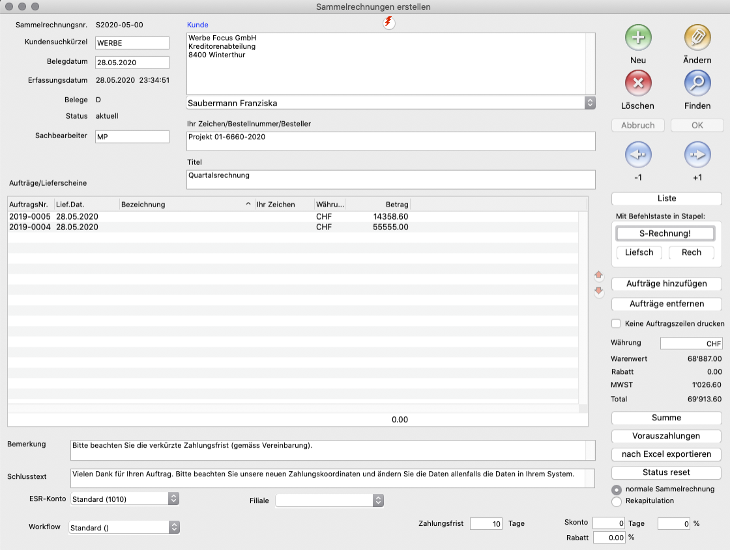Click the red lightning bolt icon
Image resolution: width=730 pixels, height=550 pixels.
point(389,23)
